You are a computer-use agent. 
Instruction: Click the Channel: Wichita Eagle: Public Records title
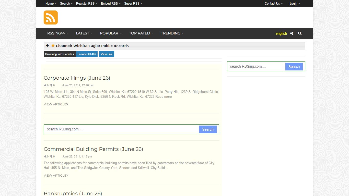click(92, 46)
